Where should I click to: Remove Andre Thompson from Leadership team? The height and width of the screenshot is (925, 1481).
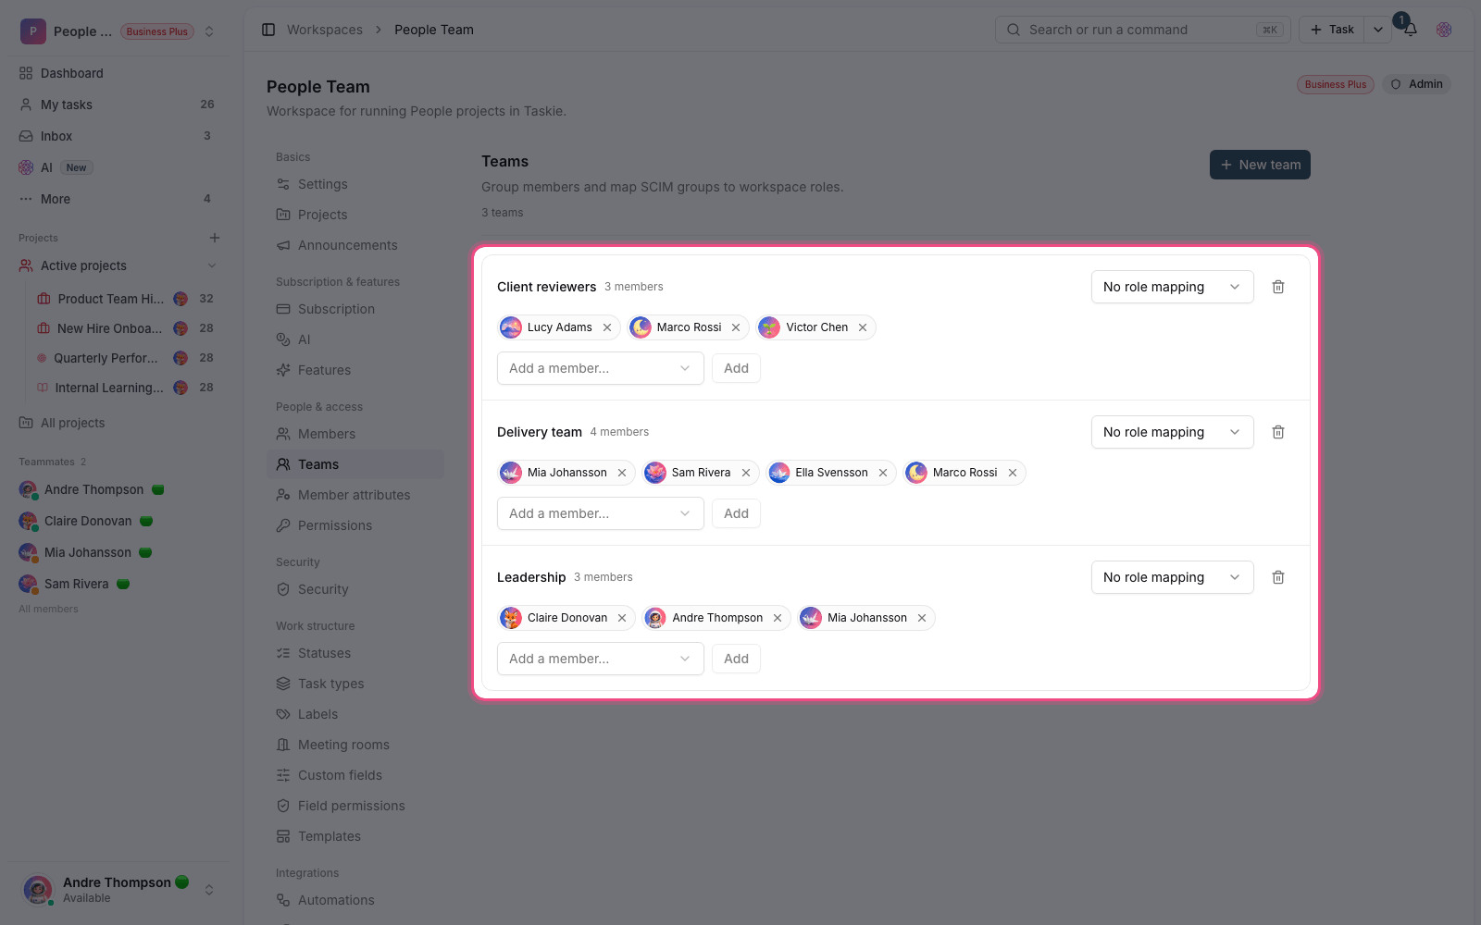[778, 618]
